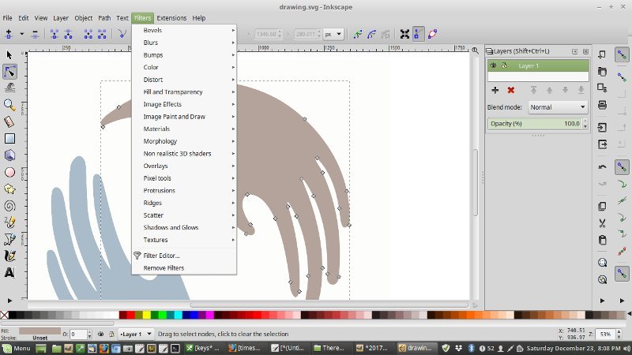Open insert node dropdown arrow
The height and width of the screenshot is (355, 632).
click(x=22, y=34)
